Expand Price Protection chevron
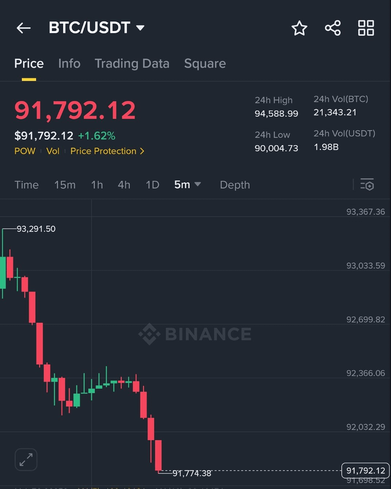Screen dimensions: 391x489 pyautogui.click(x=142, y=151)
